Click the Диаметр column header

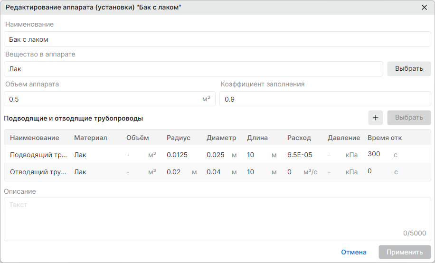point(221,138)
